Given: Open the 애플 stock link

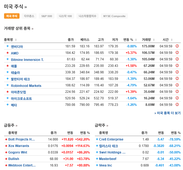Looking at the screenshot, I should pos(14,66).
